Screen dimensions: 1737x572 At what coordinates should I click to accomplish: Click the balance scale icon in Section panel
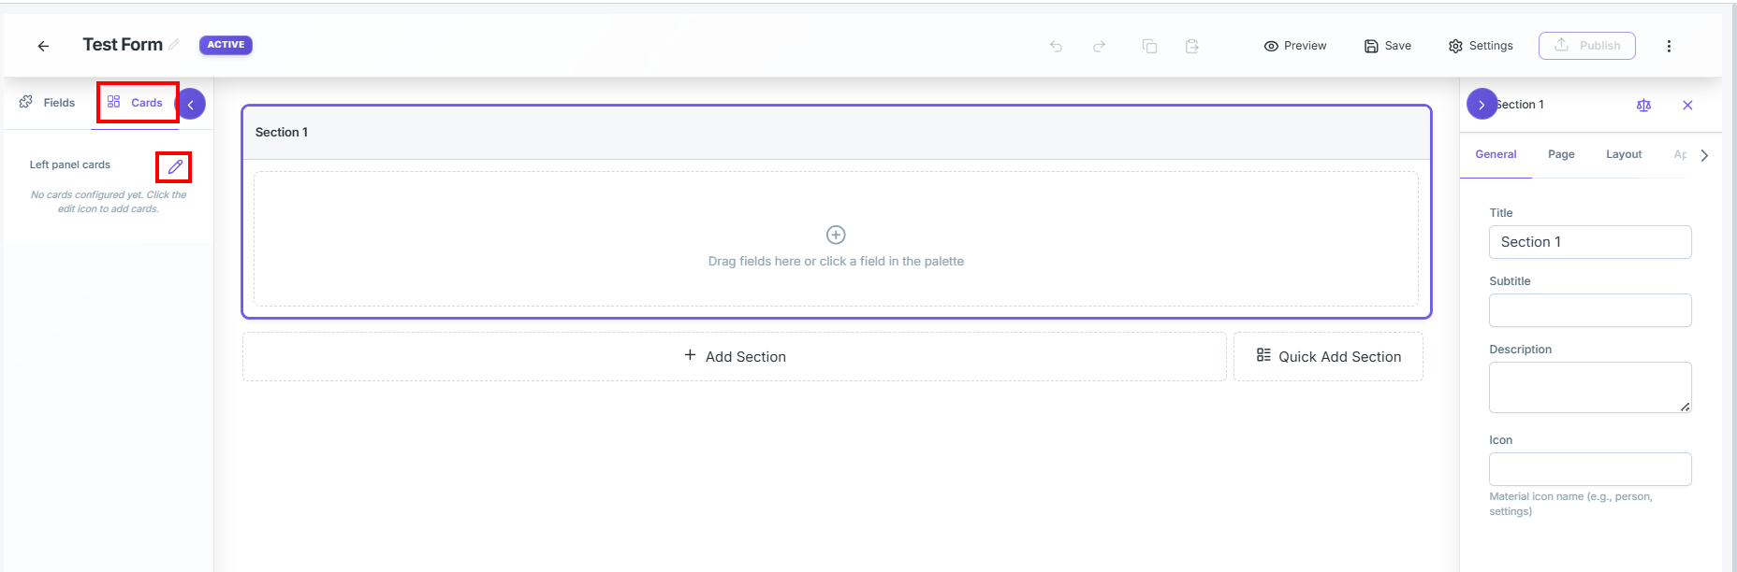1643,105
